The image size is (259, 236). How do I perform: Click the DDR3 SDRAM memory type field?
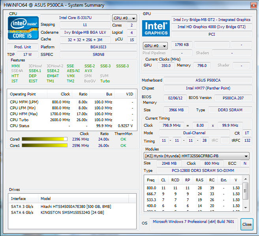(230, 110)
